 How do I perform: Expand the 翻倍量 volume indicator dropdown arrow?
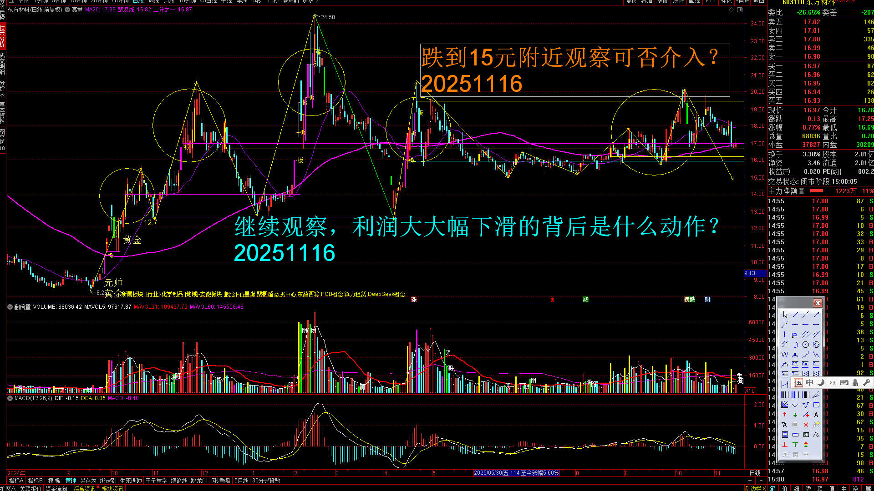coord(10,307)
